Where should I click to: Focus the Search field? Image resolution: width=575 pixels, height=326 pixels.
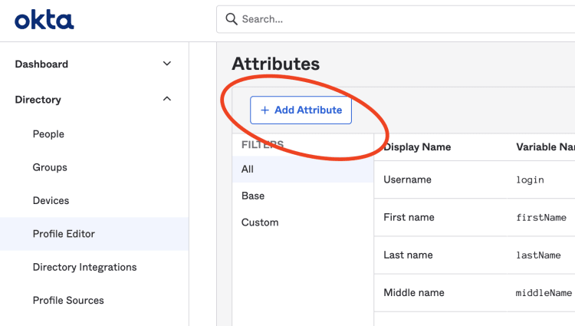[396, 19]
